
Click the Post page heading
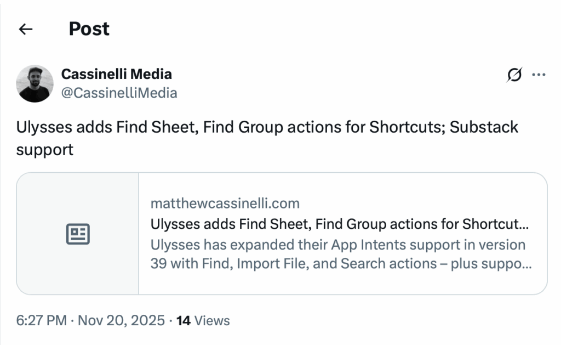pos(89,29)
